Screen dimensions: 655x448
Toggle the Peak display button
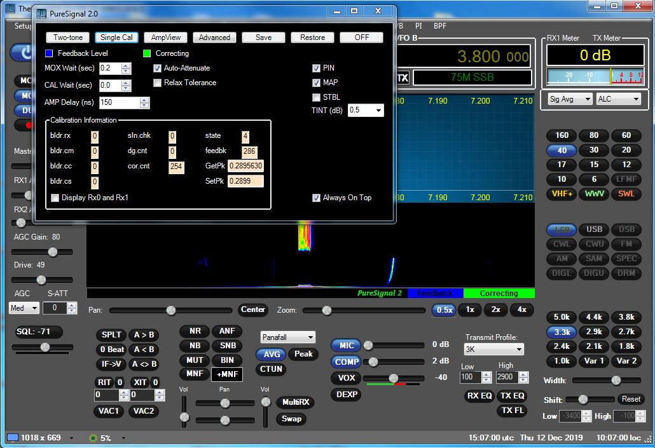(x=303, y=354)
